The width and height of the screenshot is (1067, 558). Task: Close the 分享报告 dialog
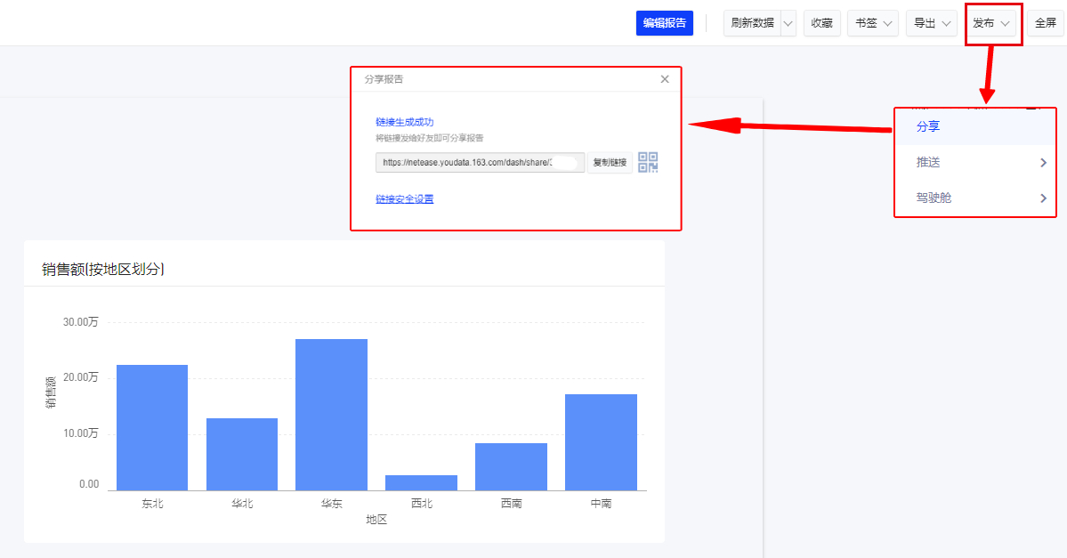point(665,79)
